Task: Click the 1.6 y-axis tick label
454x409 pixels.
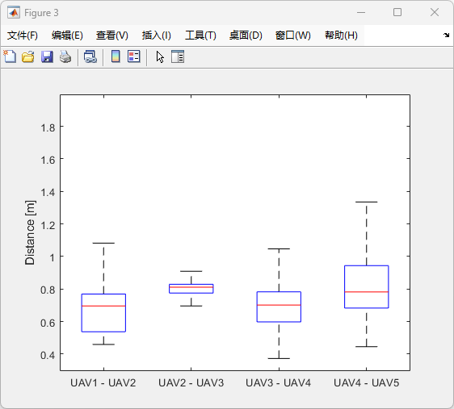Action: pos(48,161)
